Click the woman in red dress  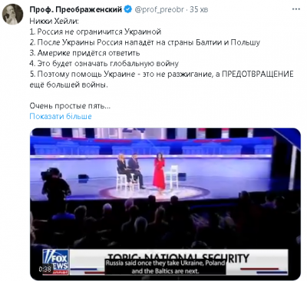point(159,172)
